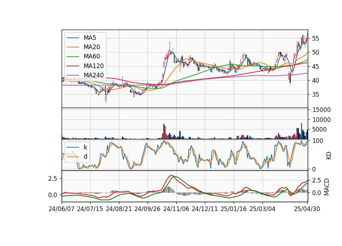The image size is (342, 246).
Task: Click the price axis value 50
Action: coord(316,53)
